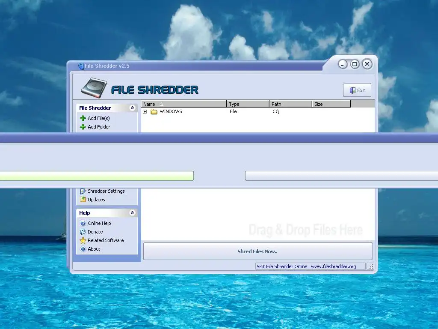The width and height of the screenshot is (438, 329).
Task: Click the 'C:\' path cell
Action: coord(276,112)
